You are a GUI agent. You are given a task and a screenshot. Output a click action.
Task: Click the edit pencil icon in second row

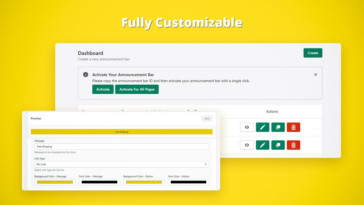click(262, 145)
